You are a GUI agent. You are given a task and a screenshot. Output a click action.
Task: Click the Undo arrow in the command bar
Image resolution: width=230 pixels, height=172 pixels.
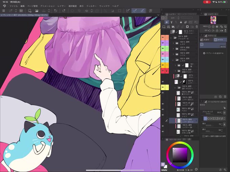[55, 11]
